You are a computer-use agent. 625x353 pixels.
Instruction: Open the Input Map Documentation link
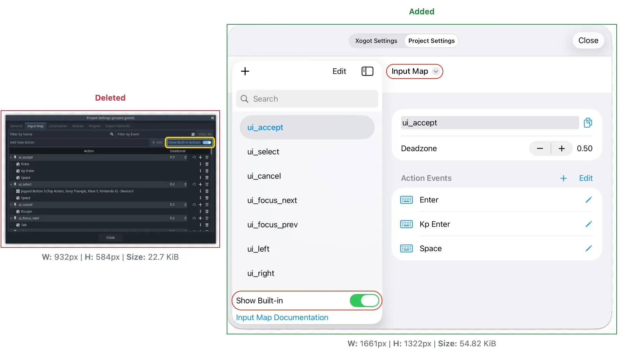(x=282, y=317)
